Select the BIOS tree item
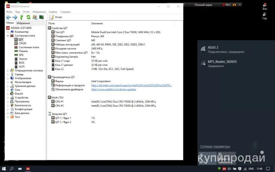 point(22,63)
